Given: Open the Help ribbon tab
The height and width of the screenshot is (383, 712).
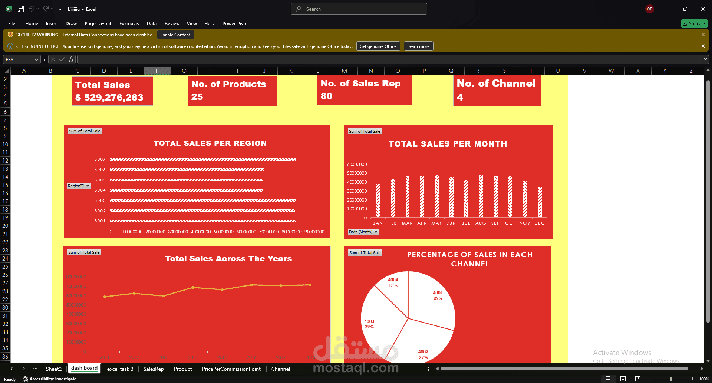Looking at the screenshot, I should click(x=209, y=23).
